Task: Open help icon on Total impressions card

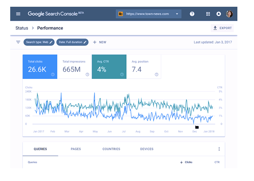Action: 87,74
